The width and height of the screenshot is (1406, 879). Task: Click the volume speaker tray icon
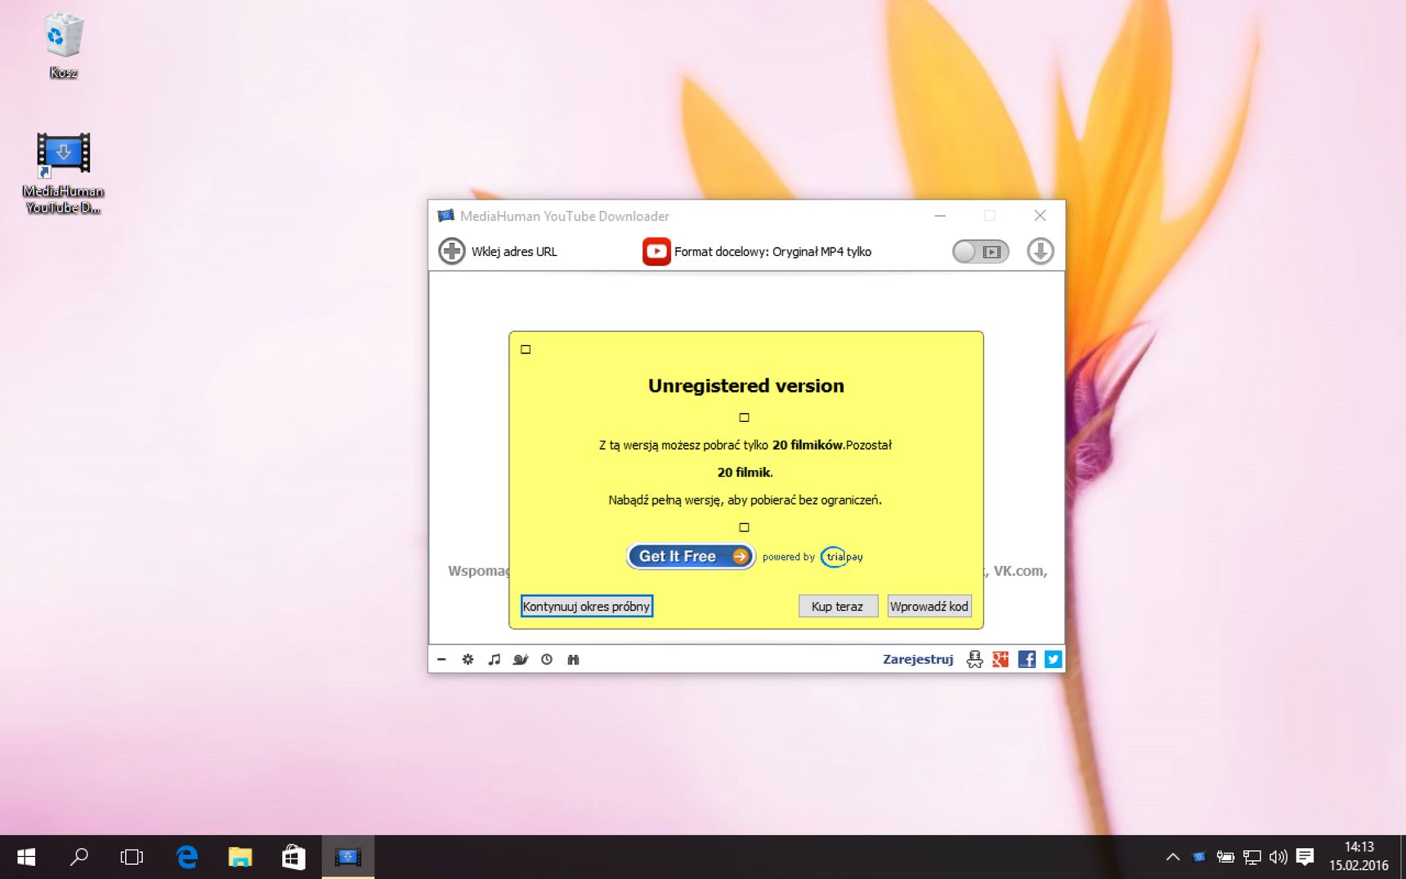pos(1278,857)
